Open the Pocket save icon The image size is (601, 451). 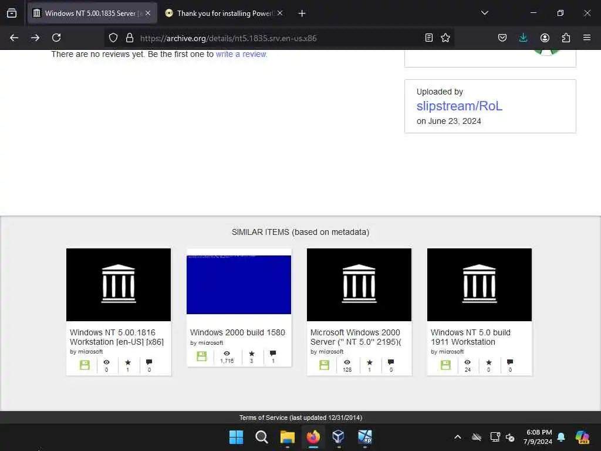tap(502, 38)
